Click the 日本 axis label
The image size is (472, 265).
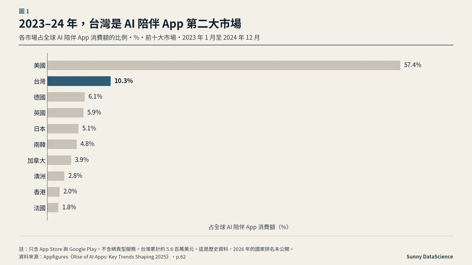click(40, 129)
